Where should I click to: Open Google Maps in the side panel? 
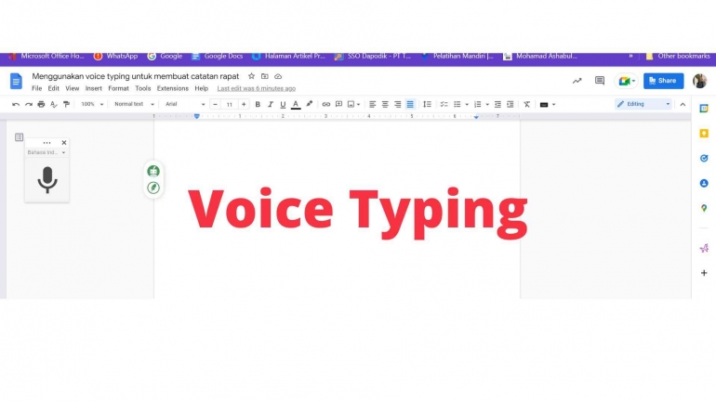pyautogui.click(x=704, y=208)
